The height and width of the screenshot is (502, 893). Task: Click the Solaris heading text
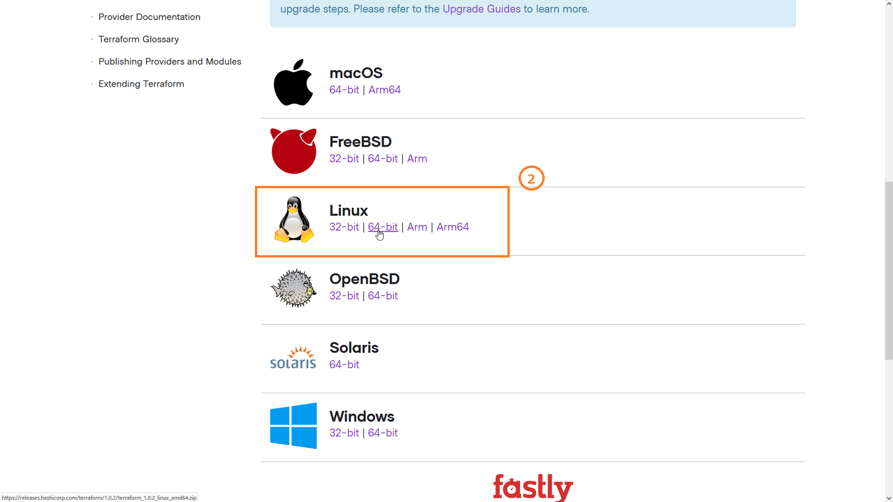point(354,347)
